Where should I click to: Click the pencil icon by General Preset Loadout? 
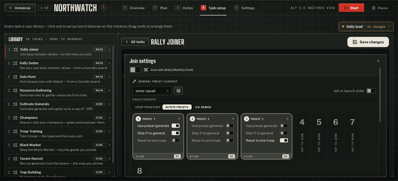(134, 82)
